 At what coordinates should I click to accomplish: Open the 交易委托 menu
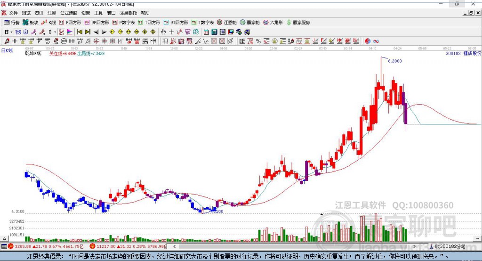tap(128, 13)
